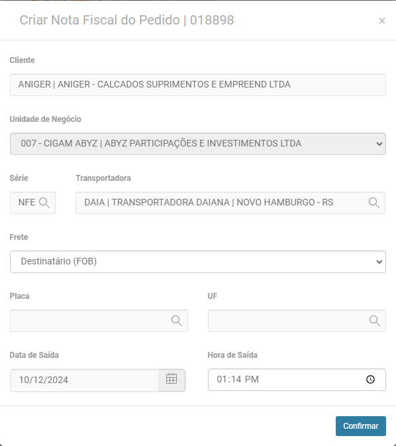Open the Hora de Saída clock picker

(370, 380)
